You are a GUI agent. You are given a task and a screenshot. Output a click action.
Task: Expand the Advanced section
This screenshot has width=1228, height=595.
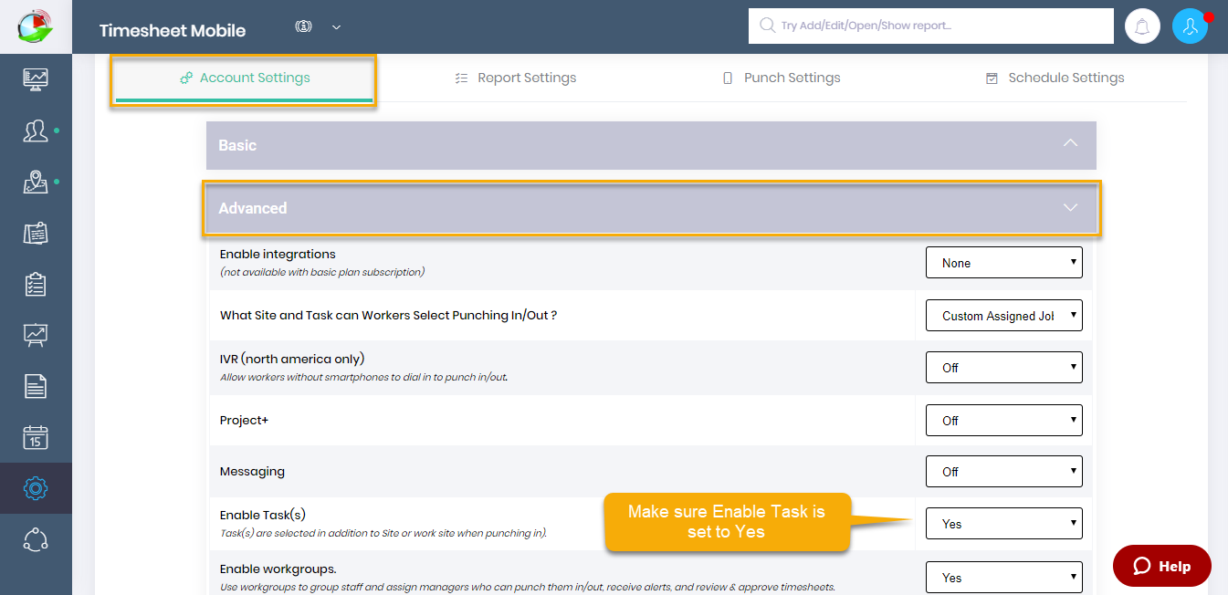tap(651, 208)
